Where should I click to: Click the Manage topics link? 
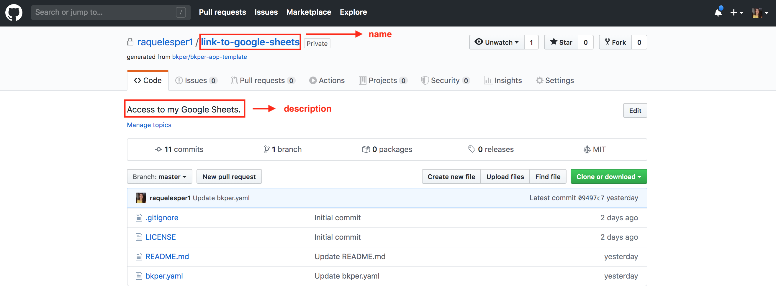(149, 125)
